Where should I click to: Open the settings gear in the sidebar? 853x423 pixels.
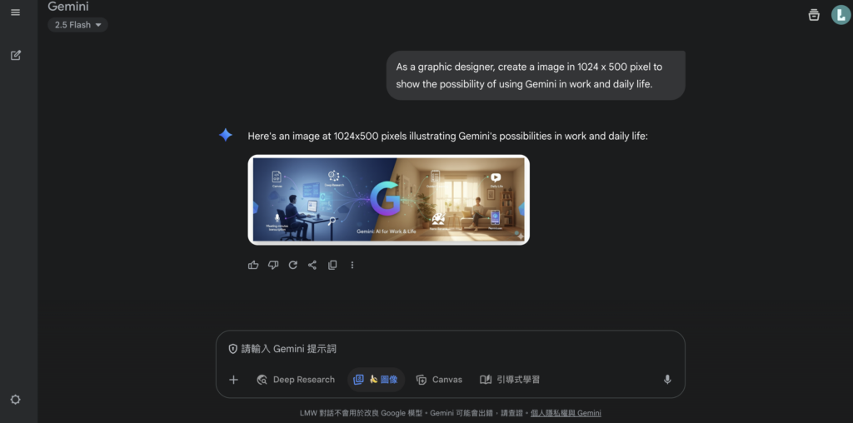pyautogui.click(x=15, y=400)
